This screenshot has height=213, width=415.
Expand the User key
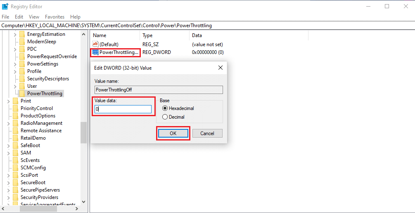point(15,86)
